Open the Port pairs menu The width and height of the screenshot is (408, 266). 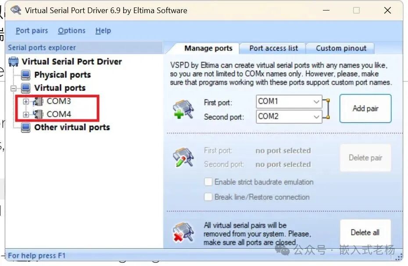[32, 31]
